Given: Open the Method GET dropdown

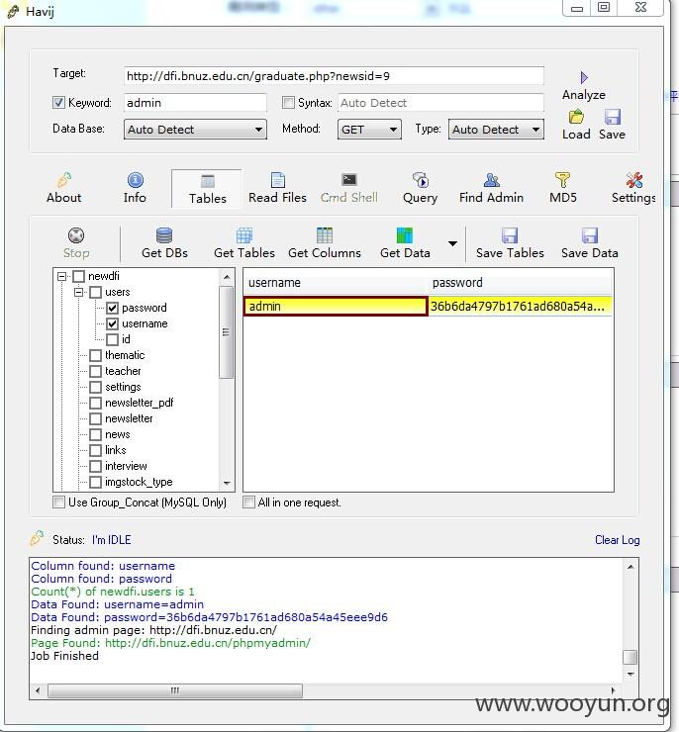Looking at the screenshot, I should pyautogui.click(x=369, y=130).
